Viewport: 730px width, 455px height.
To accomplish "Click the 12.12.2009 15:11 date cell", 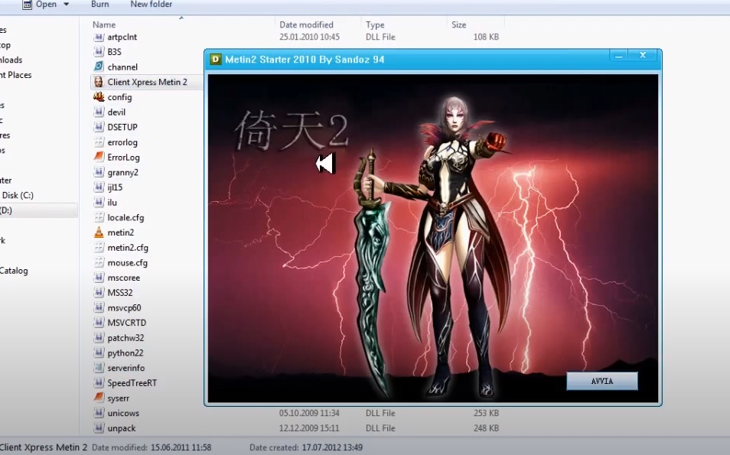I will [309, 428].
